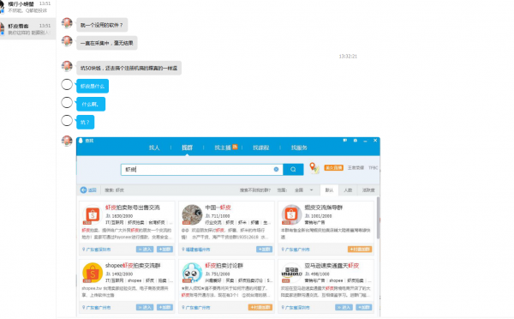Click the 什么啊 message bubble
The image size is (514, 319).
click(x=91, y=104)
